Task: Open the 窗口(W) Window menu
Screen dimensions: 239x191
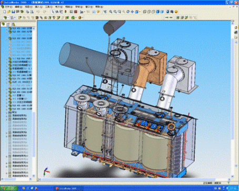Action: pos(89,7)
